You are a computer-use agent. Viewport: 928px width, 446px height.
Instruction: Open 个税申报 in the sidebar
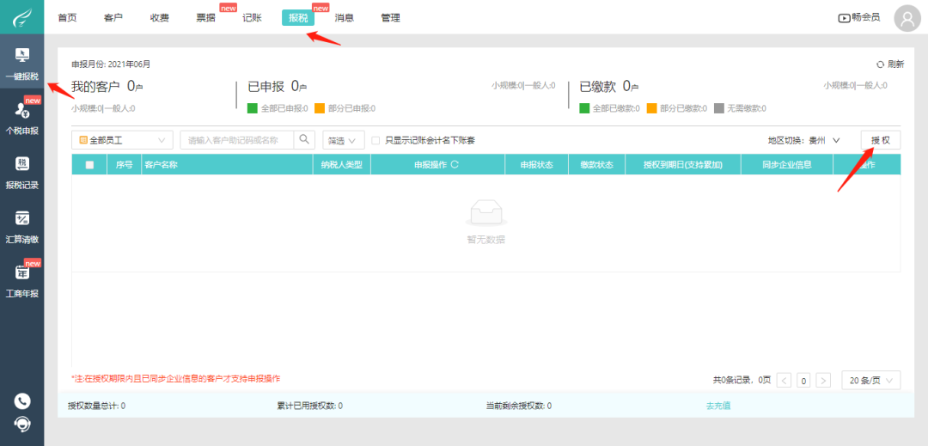21,117
